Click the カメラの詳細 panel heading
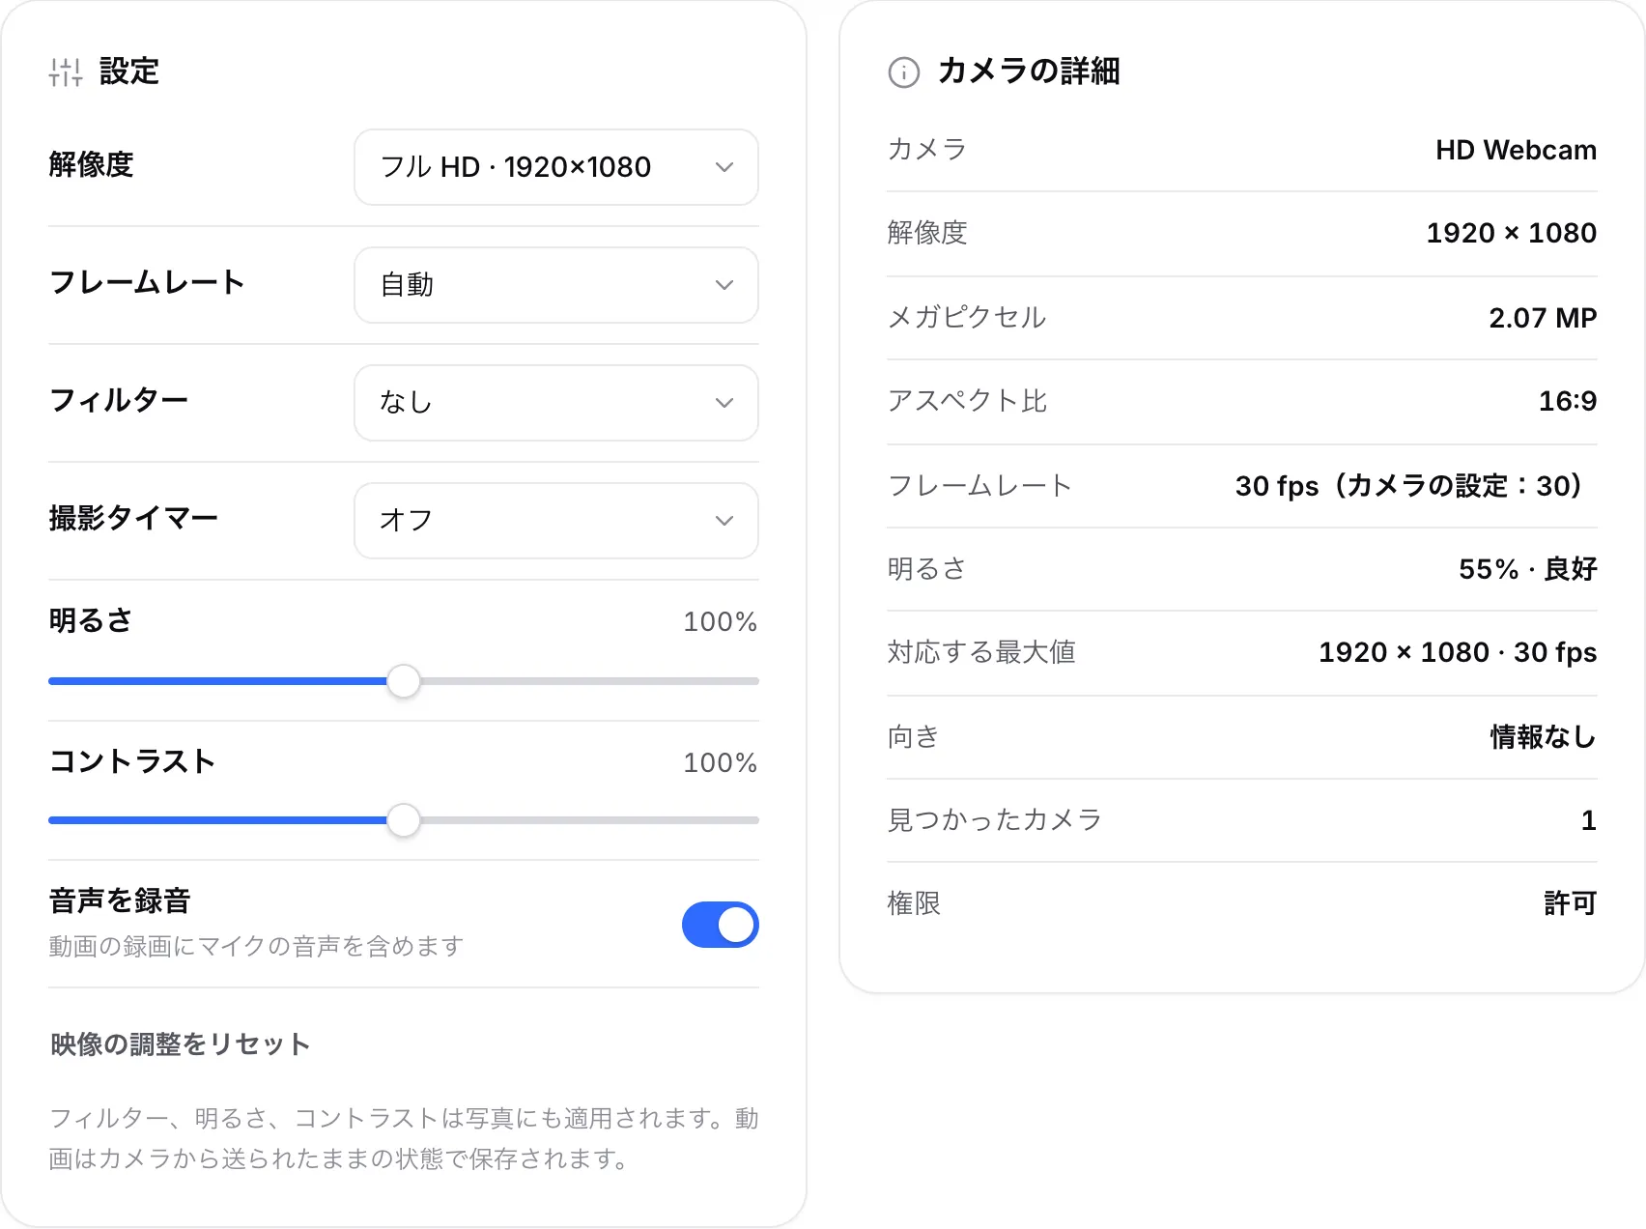 [x=1029, y=71]
